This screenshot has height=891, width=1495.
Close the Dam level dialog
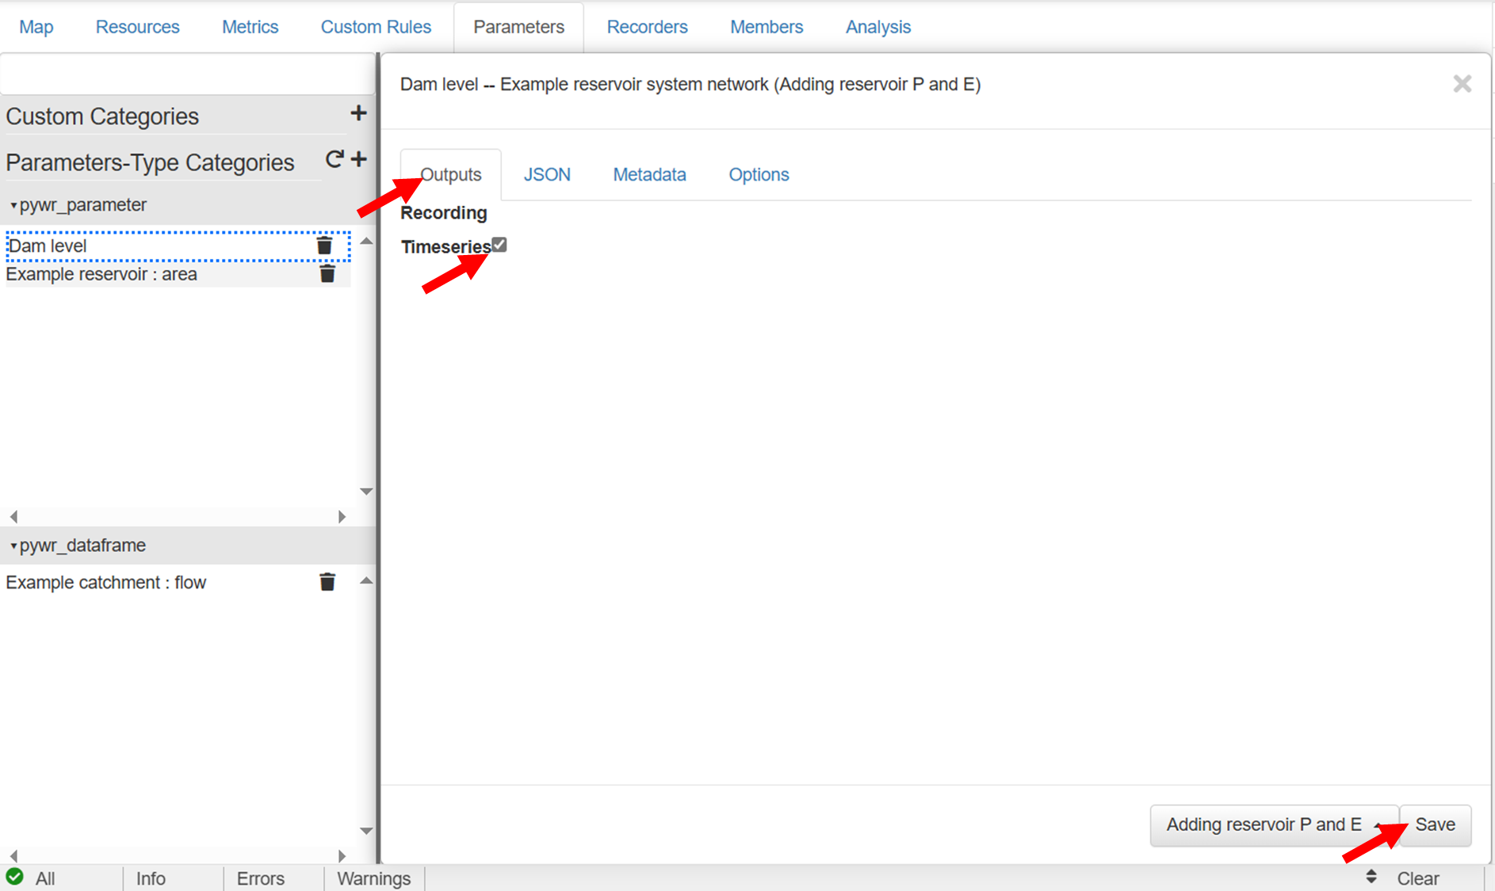click(x=1462, y=84)
